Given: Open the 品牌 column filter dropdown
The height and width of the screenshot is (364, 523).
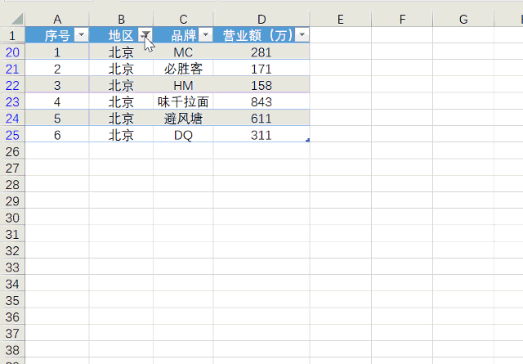Looking at the screenshot, I should click(x=205, y=34).
